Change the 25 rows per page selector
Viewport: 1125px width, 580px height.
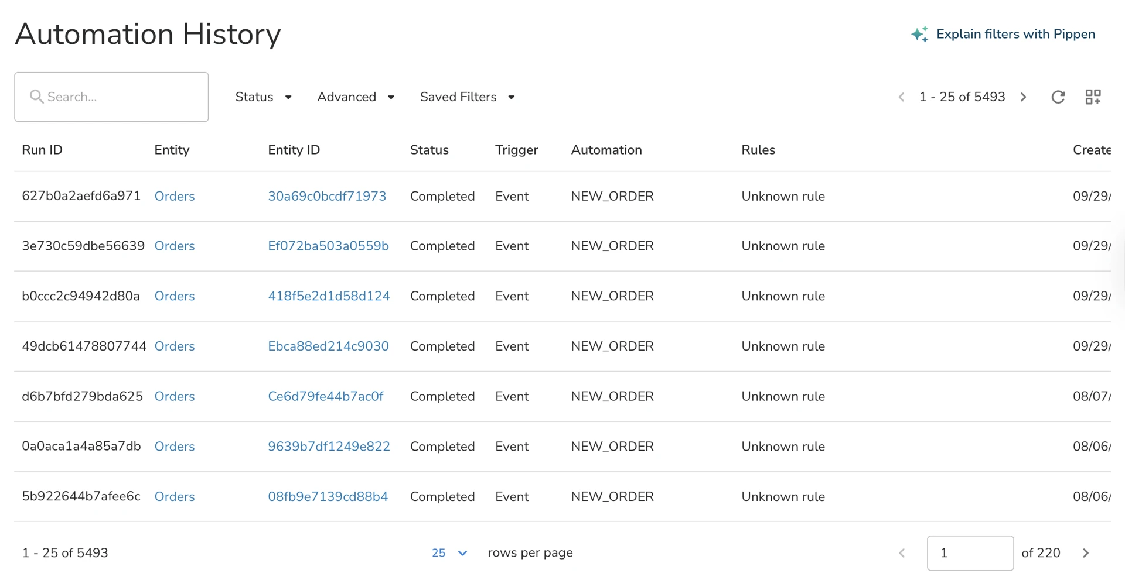(x=449, y=553)
